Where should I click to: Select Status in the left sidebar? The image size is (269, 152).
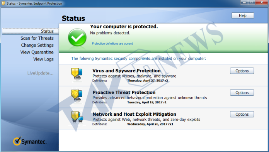31,31
